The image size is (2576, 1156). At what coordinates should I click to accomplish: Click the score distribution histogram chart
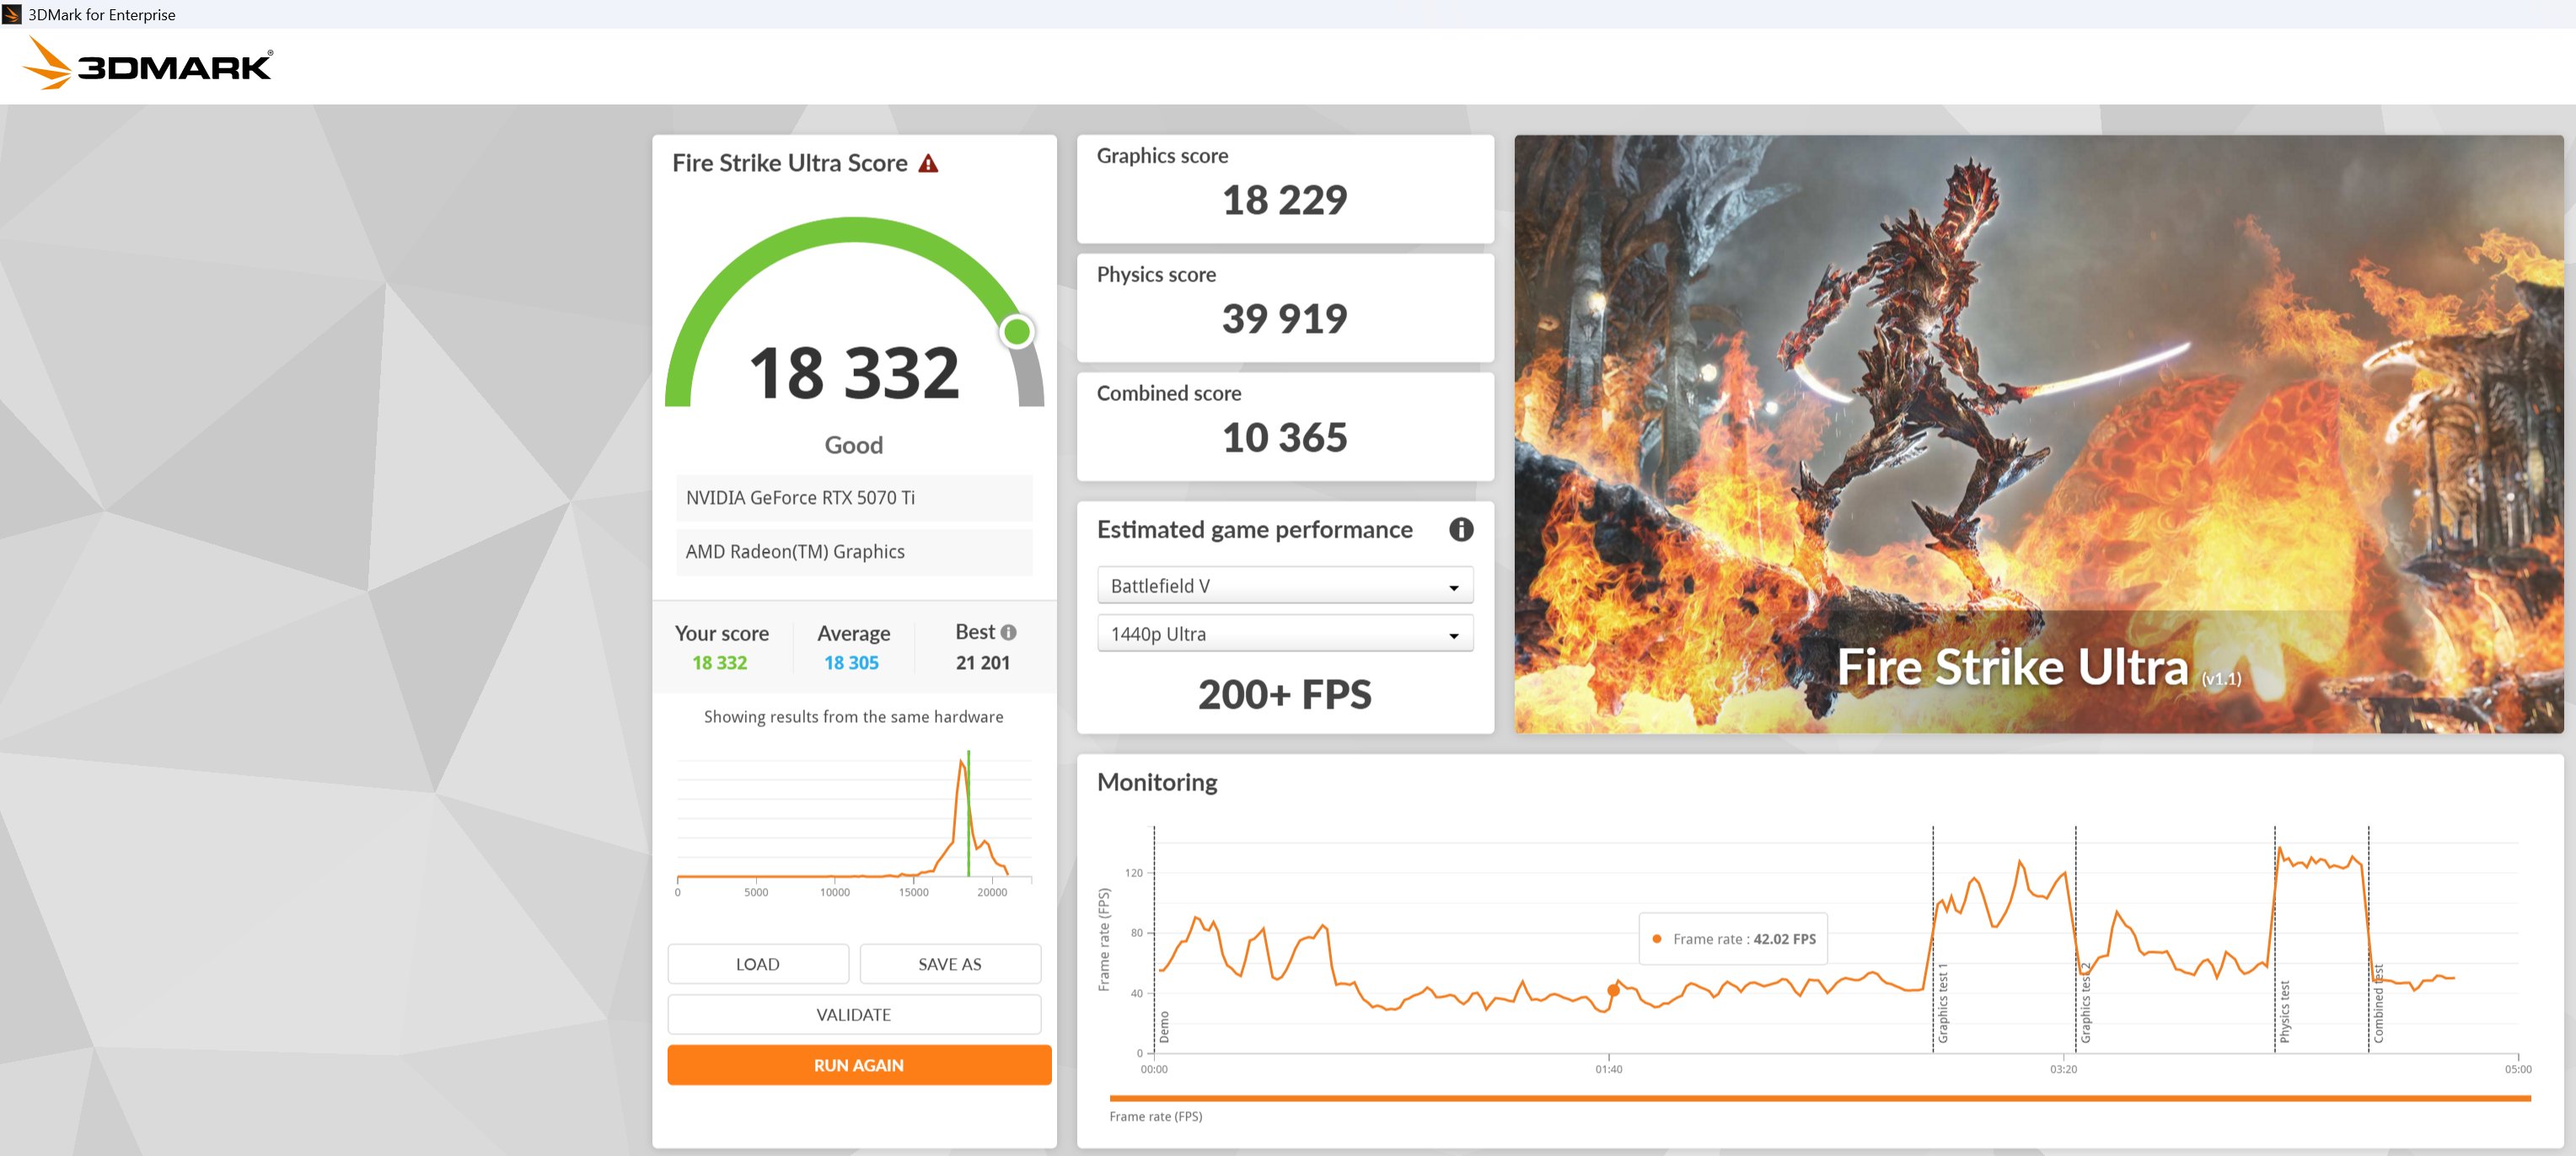pyautogui.click(x=854, y=822)
